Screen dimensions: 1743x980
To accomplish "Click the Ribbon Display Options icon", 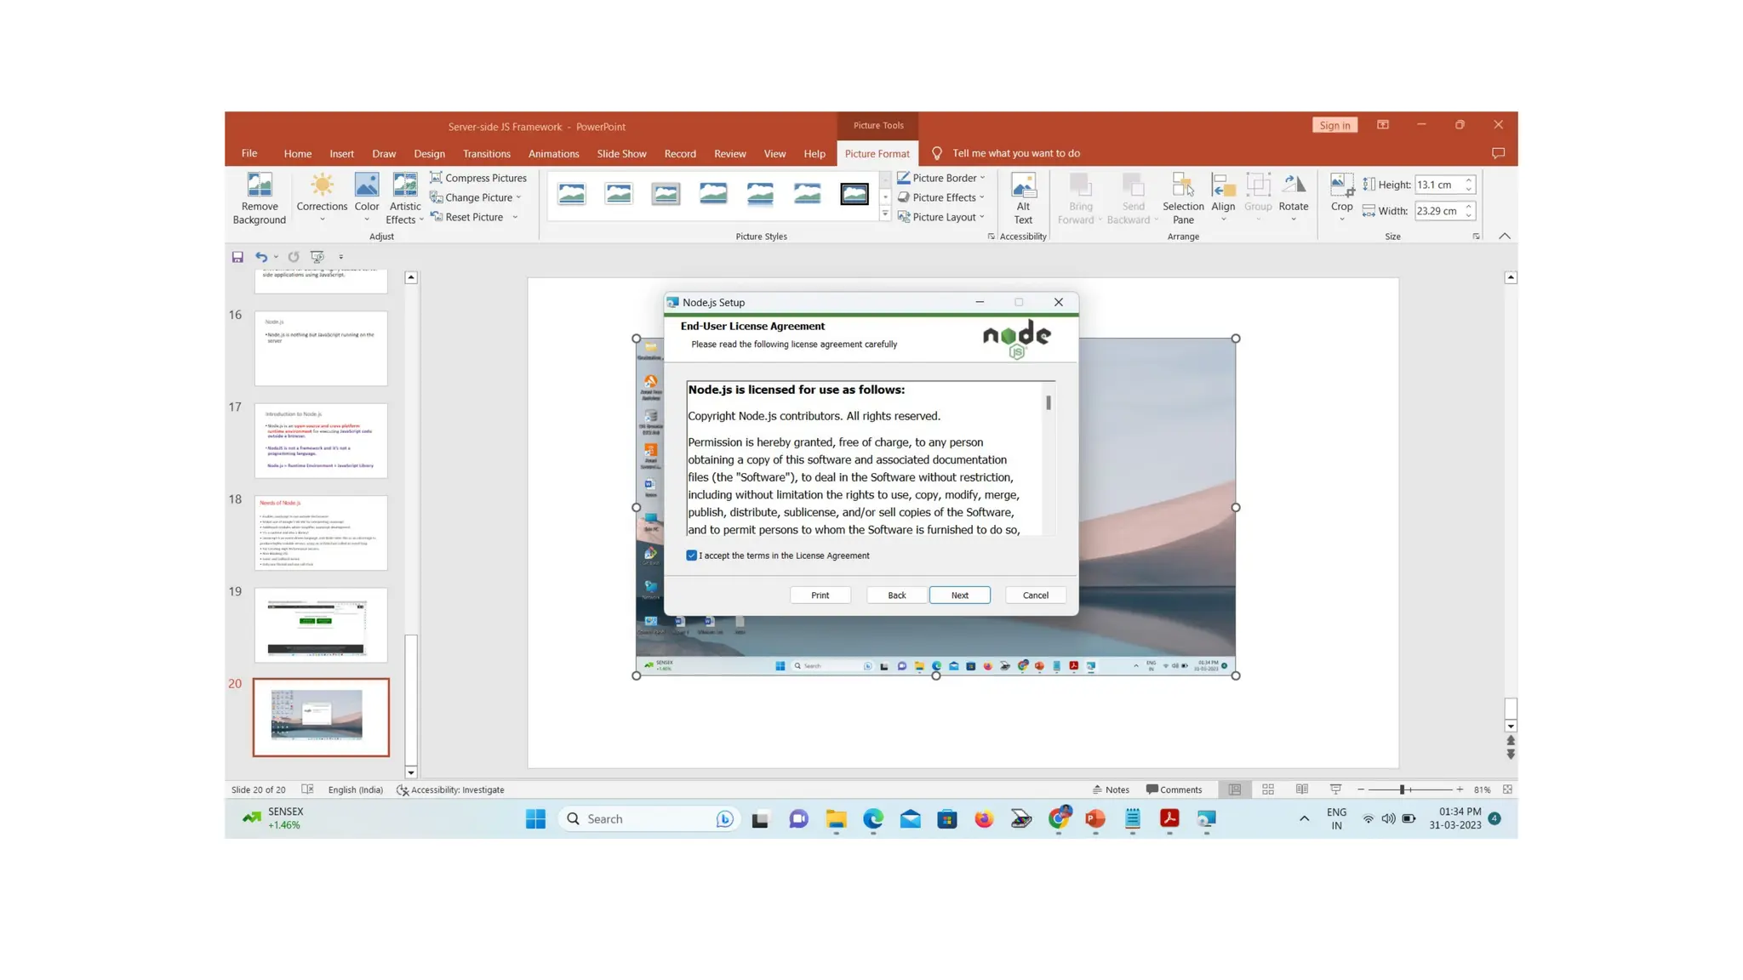I will [x=1383, y=125].
